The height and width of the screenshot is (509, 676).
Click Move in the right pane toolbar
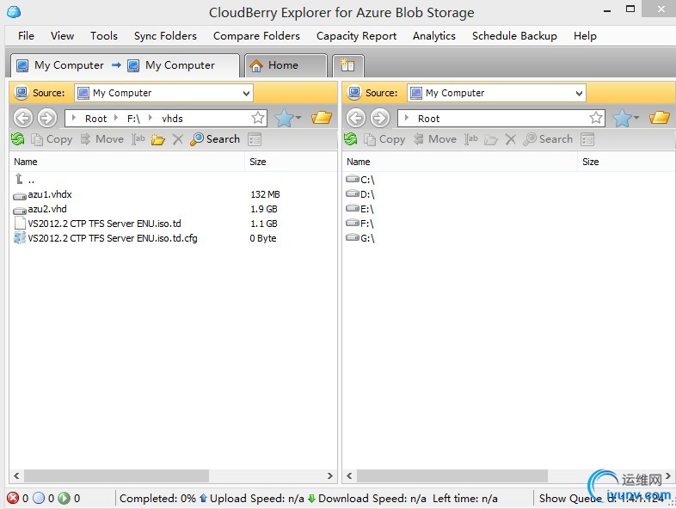click(x=435, y=139)
